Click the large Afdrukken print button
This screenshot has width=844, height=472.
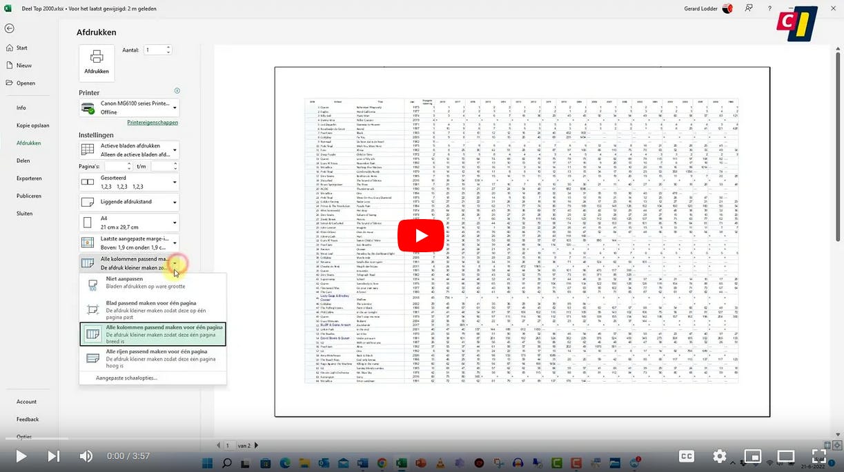point(97,63)
